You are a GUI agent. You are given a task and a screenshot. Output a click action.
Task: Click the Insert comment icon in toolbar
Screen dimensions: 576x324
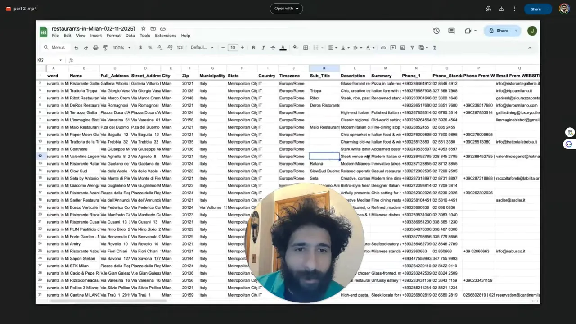(393, 48)
